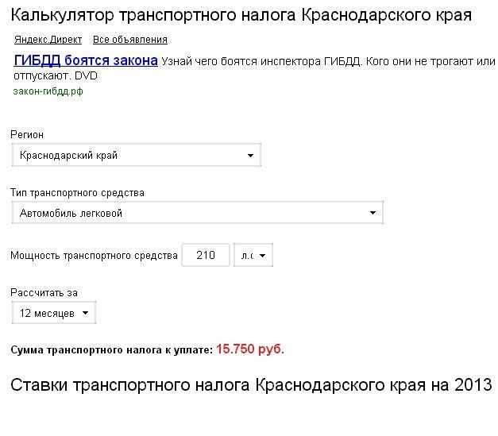Screen dimensions: 498x436
Task: Click the Рассчитать за label
Action: 44,292
